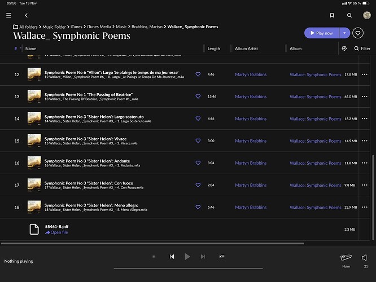
Task: Sort by the track number column header
Action: point(16,49)
